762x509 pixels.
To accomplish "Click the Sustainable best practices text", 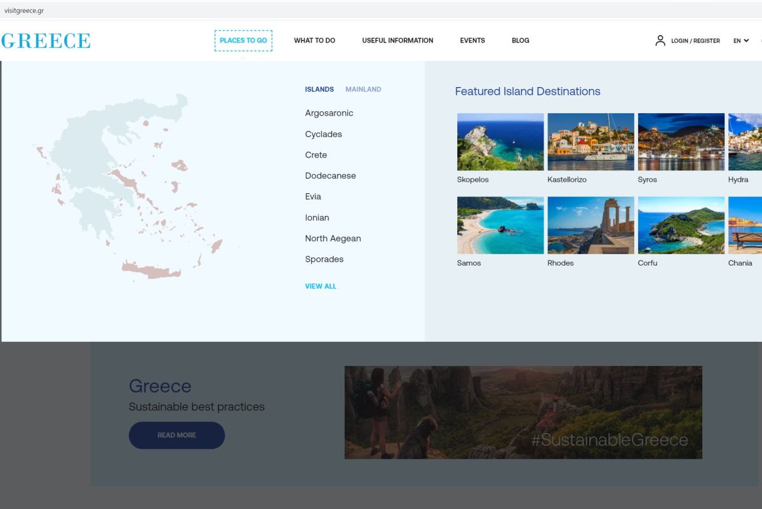I will click(197, 407).
